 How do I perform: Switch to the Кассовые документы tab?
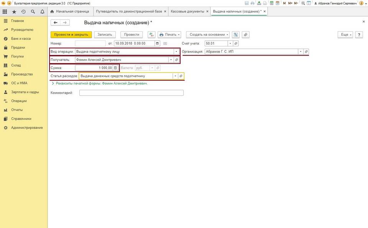(187, 12)
